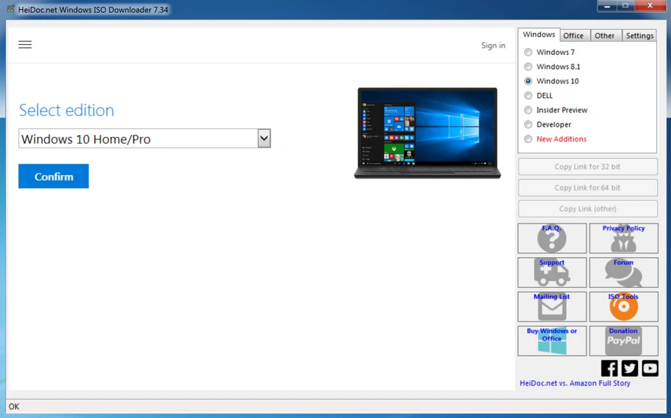The image size is (671, 418).
Task: Click the Sign in link
Action: click(493, 46)
